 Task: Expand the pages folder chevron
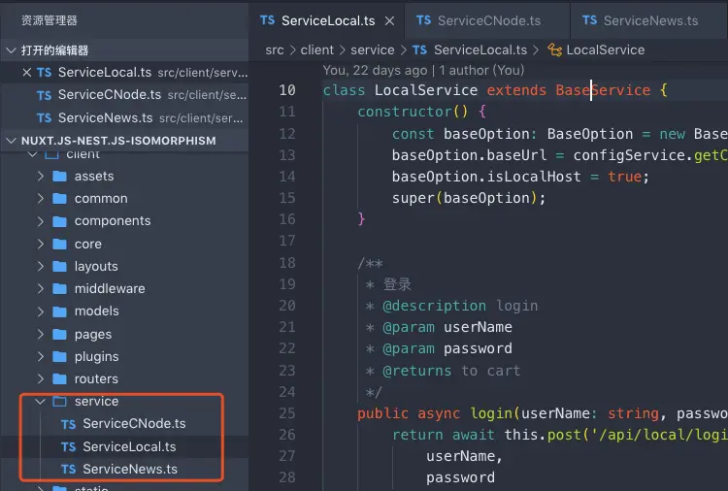(41, 334)
